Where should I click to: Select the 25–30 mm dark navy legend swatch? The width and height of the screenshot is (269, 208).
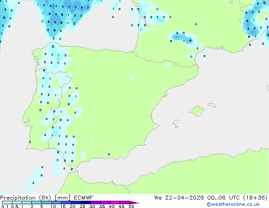(86, 202)
